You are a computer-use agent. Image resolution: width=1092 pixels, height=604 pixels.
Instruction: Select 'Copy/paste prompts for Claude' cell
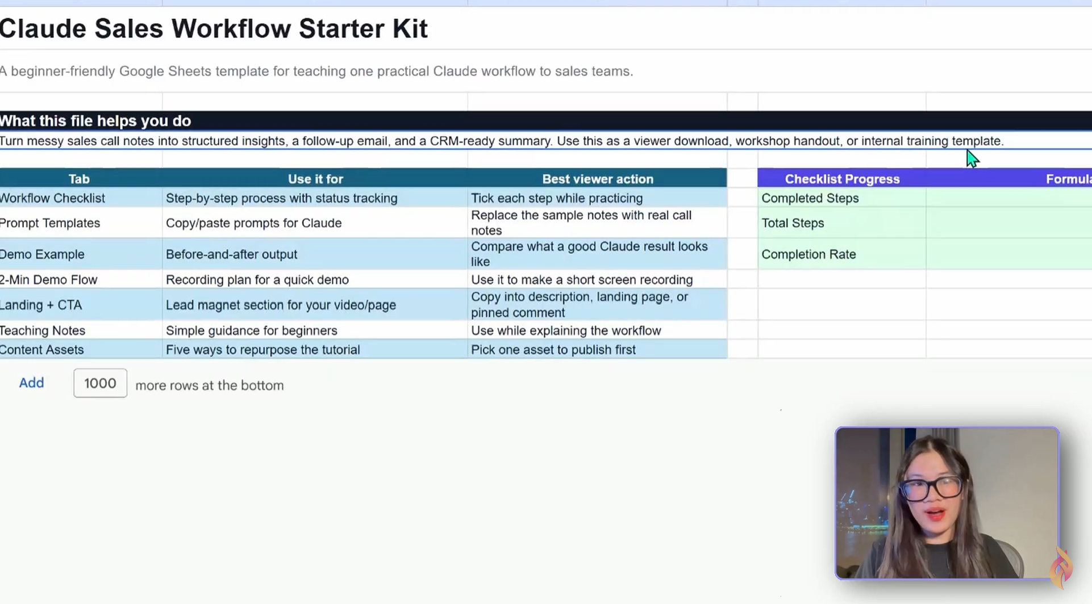point(315,223)
